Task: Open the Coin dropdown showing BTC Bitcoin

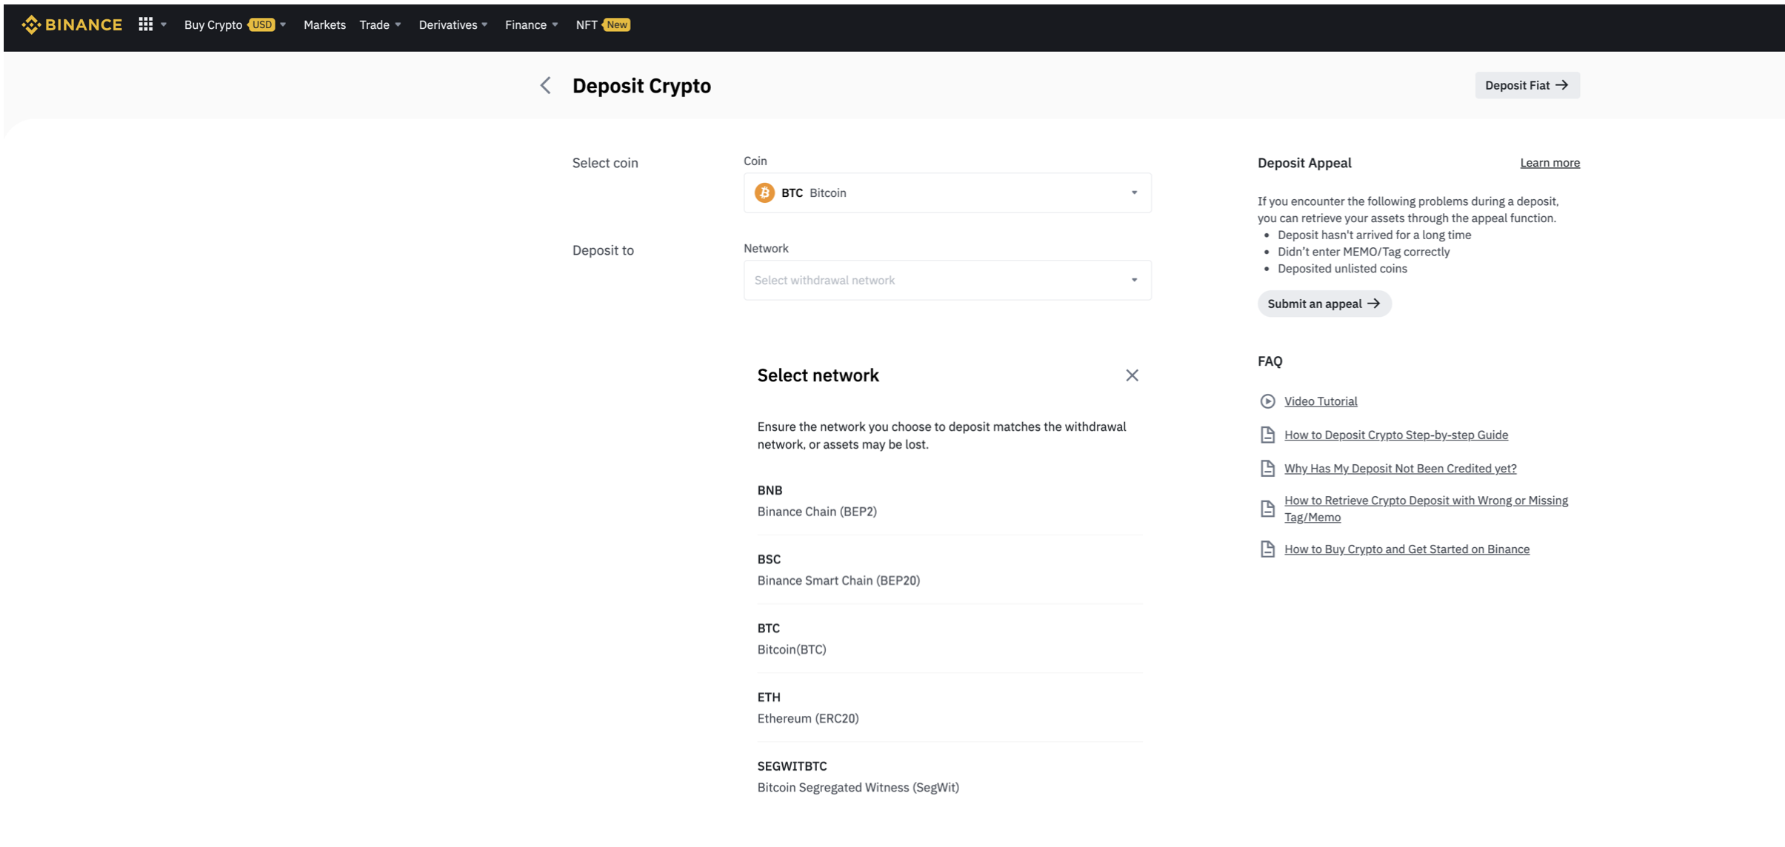Action: (947, 192)
